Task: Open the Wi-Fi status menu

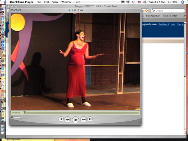Action: (x=128, y=2)
